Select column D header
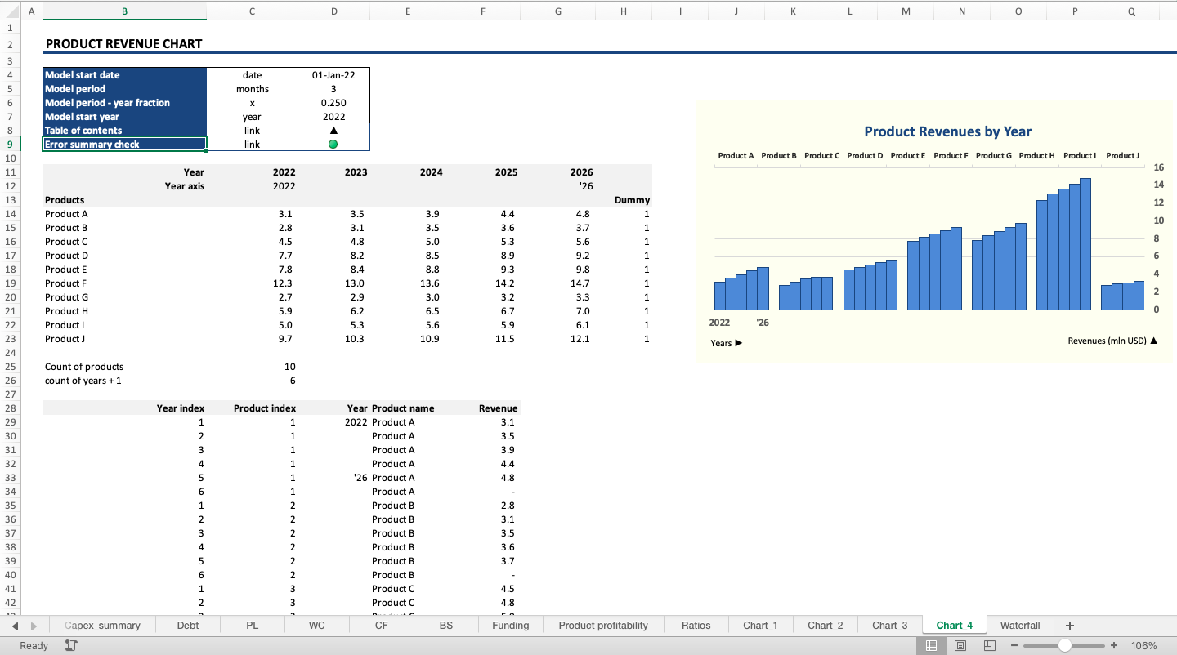The image size is (1177, 655). tap(333, 11)
